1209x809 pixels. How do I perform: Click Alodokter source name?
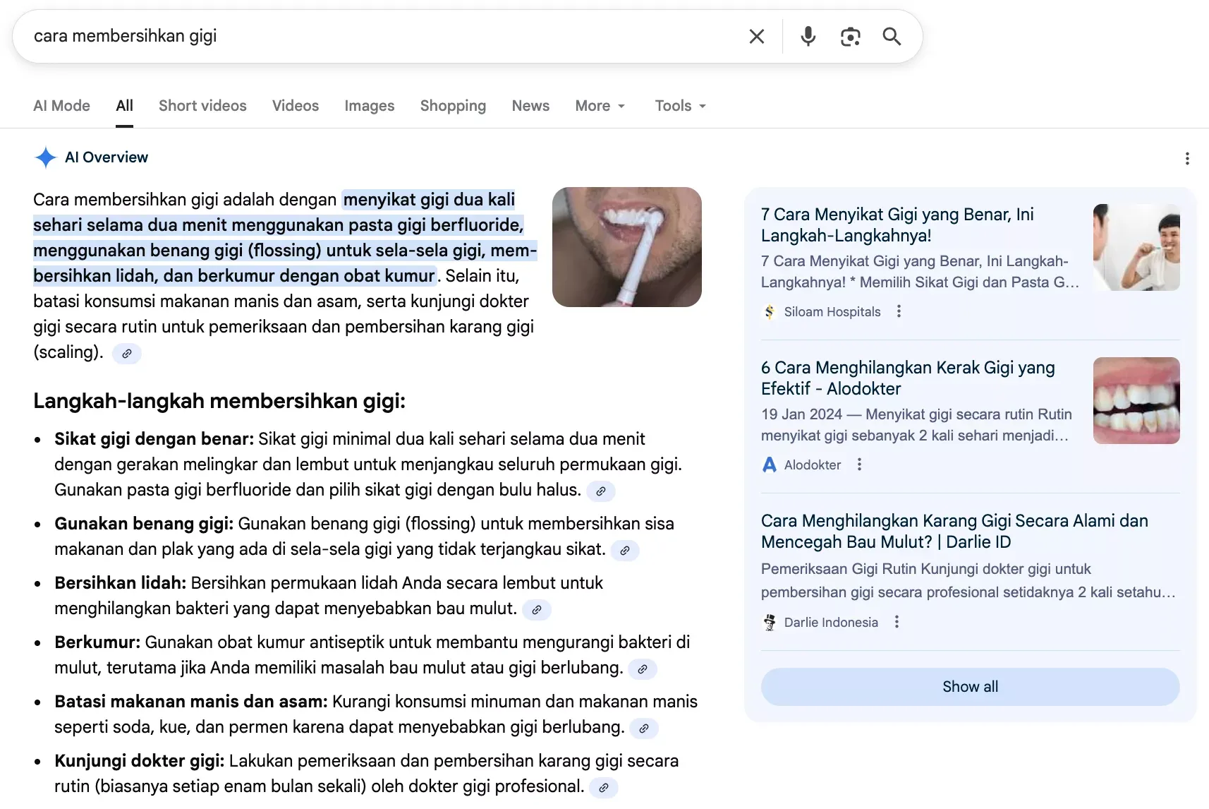pyautogui.click(x=813, y=465)
